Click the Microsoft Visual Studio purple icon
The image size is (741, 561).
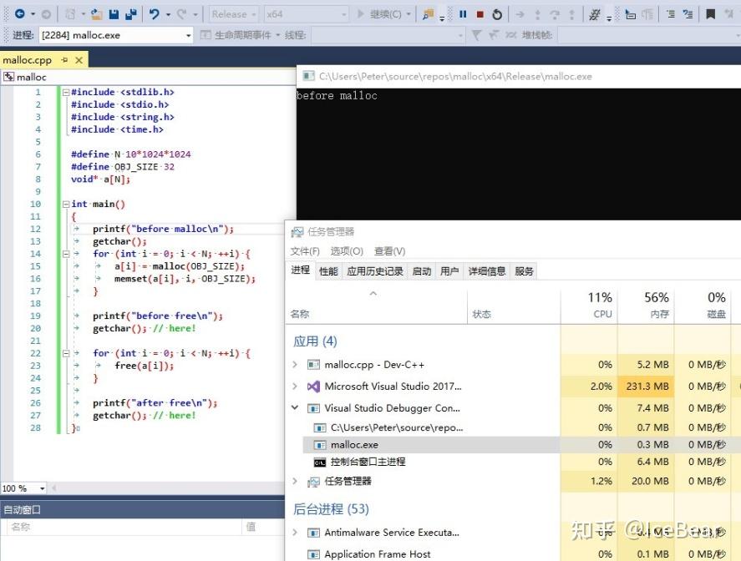pos(313,387)
